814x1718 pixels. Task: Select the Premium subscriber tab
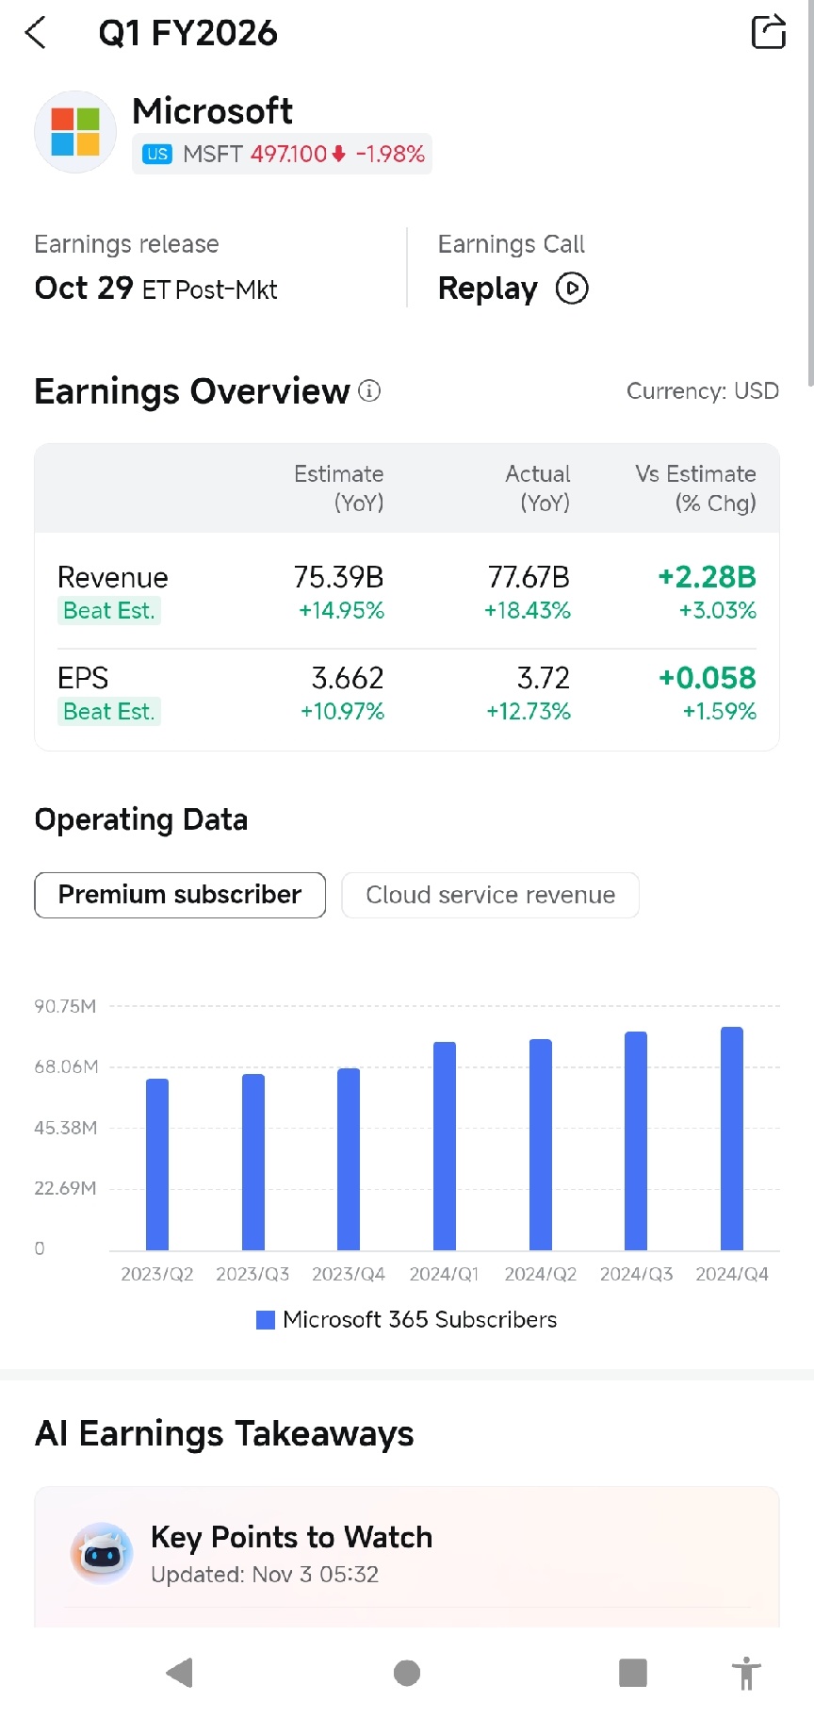pos(180,895)
